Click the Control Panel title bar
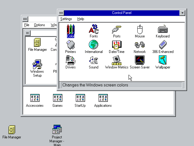This screenshot has width=194, height=146. click(x=122, y=13)
